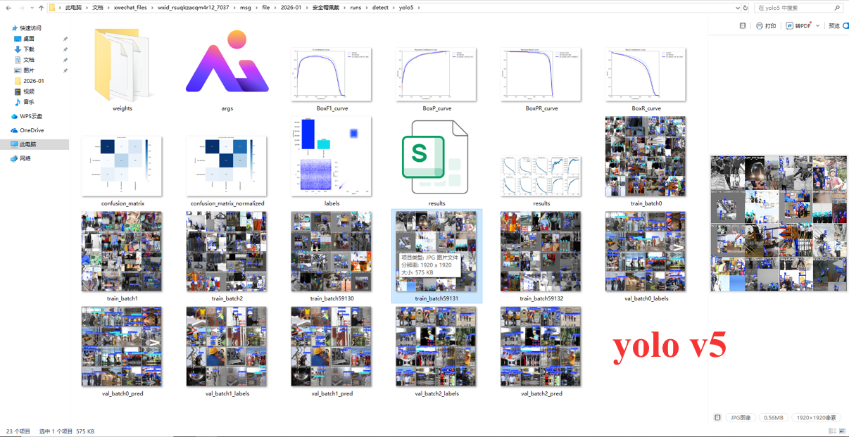This screenshot has width=849, height=437.
Task: Select the BoxPR_curve image
Action: pos(541,75)
